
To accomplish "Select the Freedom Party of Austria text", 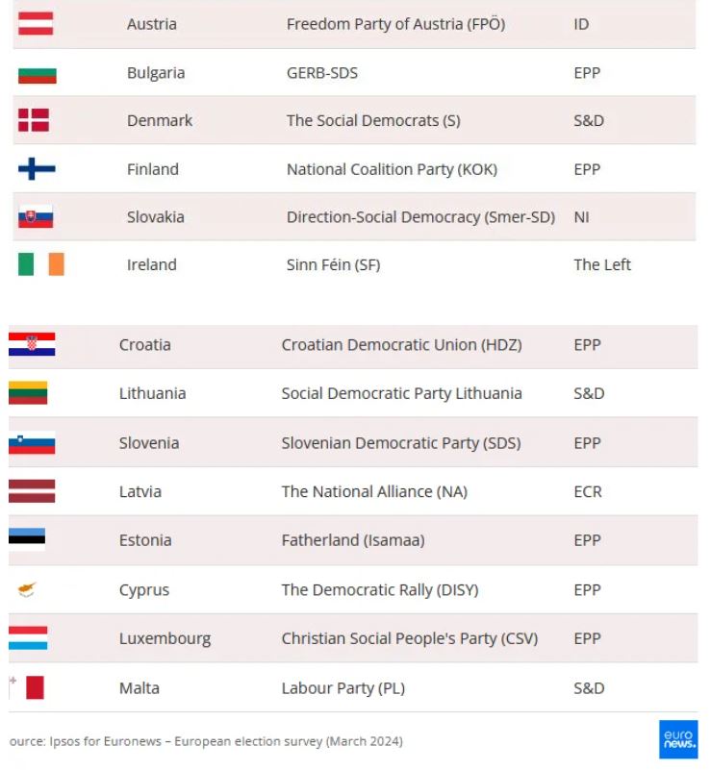I will coord(395,24).
